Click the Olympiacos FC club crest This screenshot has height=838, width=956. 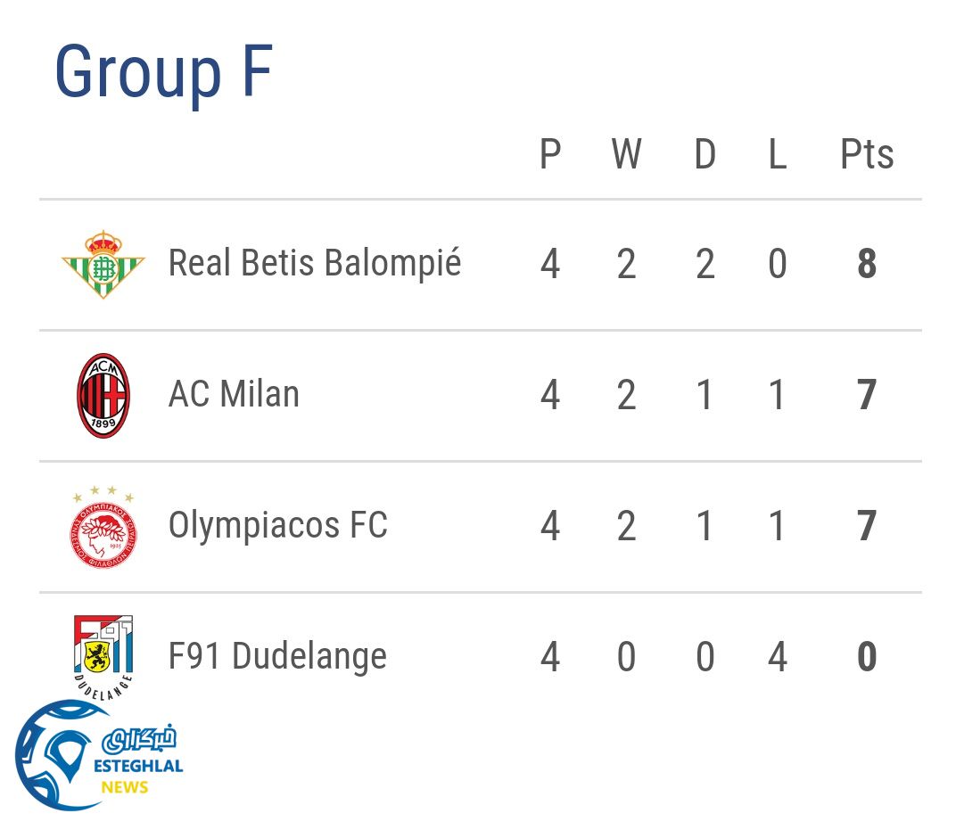[x=104, y=527]
